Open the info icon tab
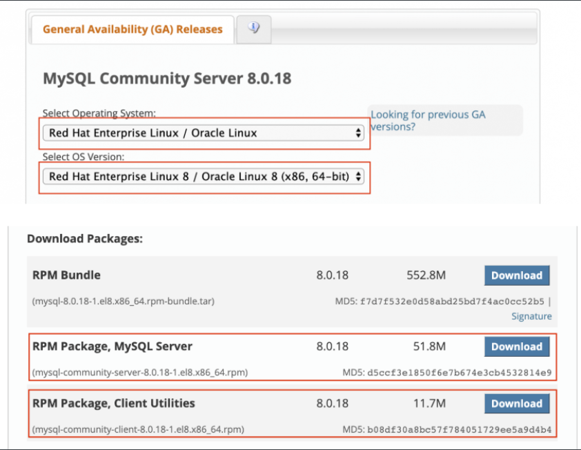This screenshot has width=581, height=450. pyautogui.click(x=254, y=29)
